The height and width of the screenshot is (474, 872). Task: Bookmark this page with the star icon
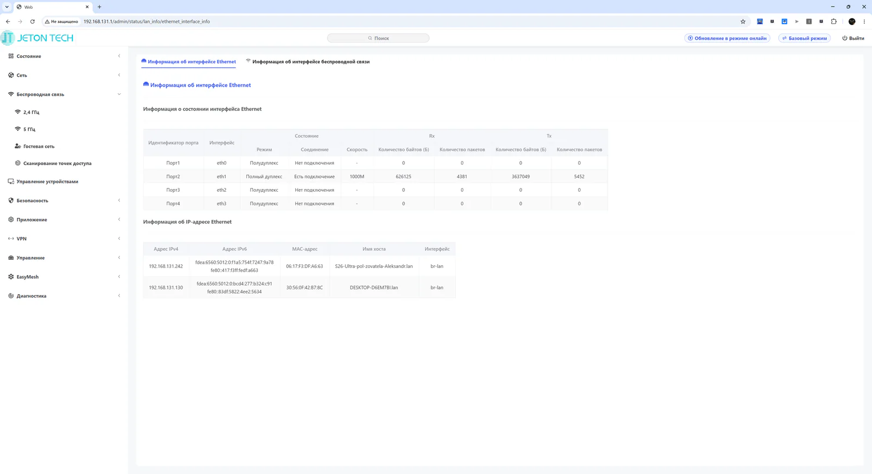[x=743, y=22]
